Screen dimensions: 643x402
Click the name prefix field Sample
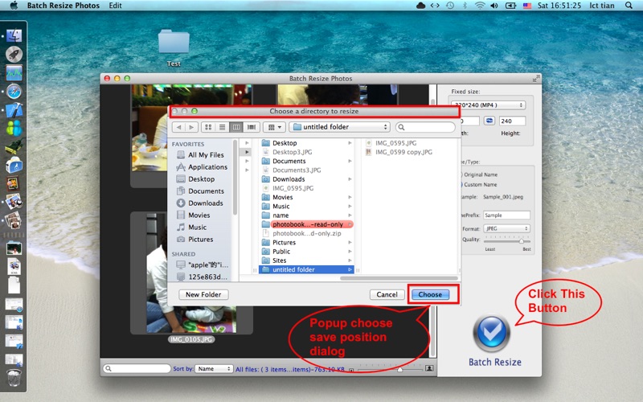pos(506,215)
